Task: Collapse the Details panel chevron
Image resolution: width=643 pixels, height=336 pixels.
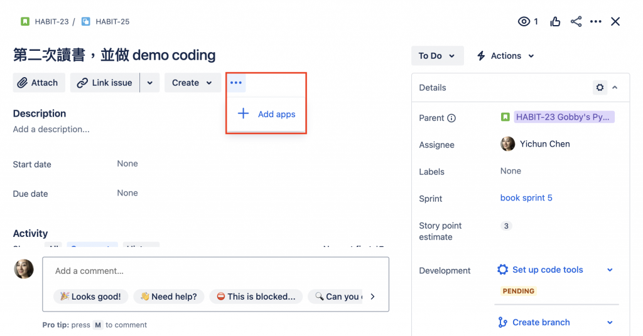Action: pos(615,88)
